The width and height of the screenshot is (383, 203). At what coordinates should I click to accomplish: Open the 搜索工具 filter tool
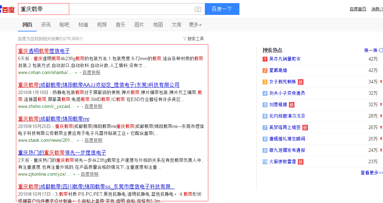pos(193,39)
